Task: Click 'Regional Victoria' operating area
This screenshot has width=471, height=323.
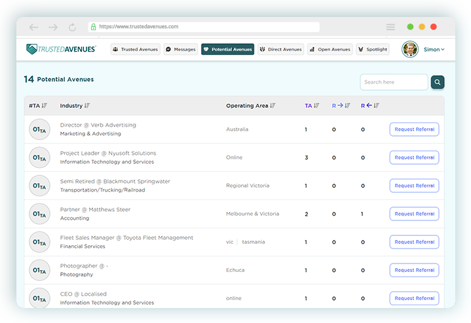Action: 248,186
